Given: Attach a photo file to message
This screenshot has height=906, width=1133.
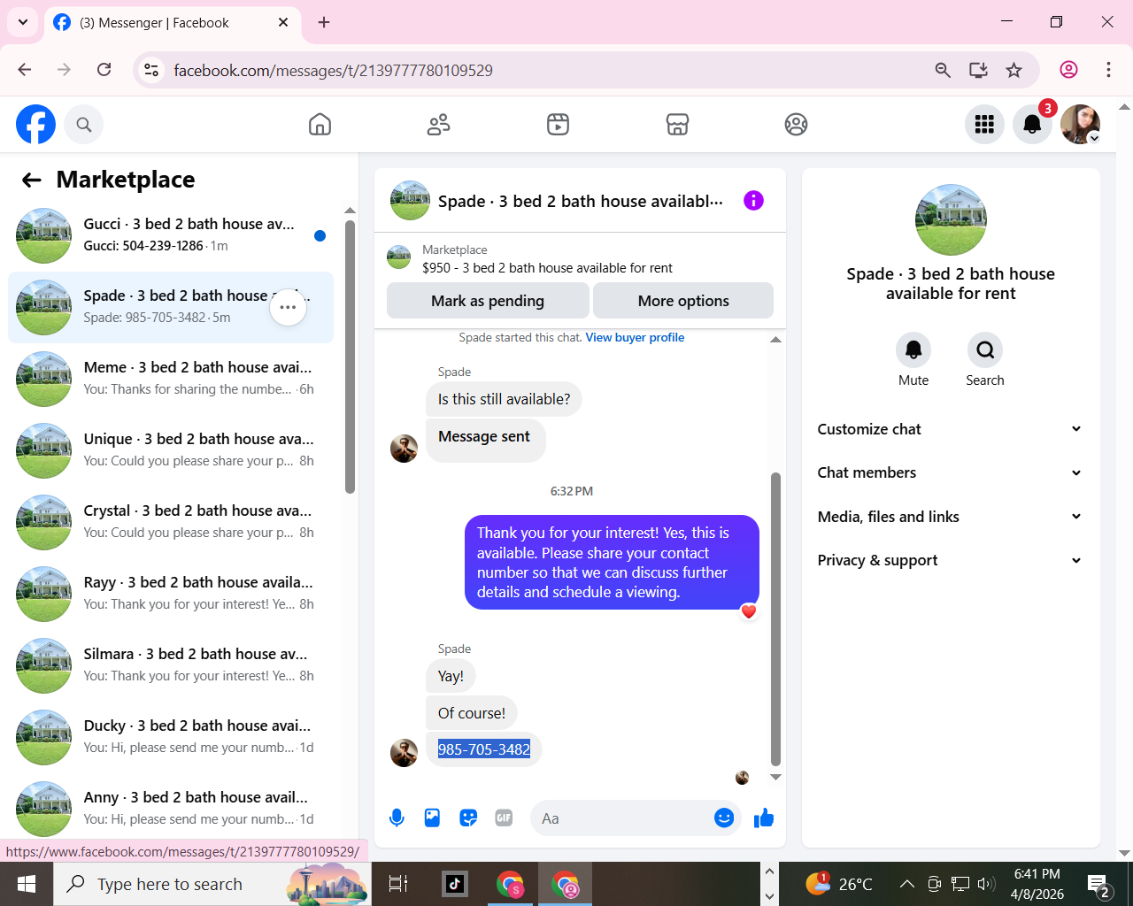Looking at the screenshot, I should tap(432, 818).
